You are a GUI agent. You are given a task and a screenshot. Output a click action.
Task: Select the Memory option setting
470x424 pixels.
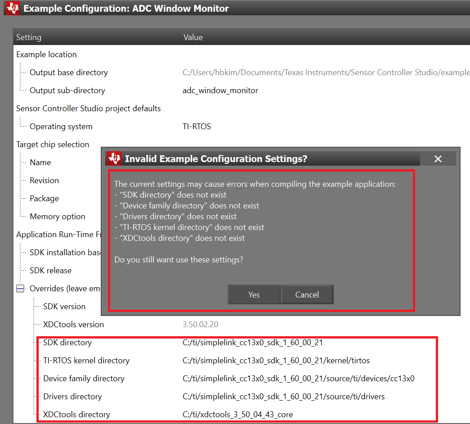tap(58, 217)
